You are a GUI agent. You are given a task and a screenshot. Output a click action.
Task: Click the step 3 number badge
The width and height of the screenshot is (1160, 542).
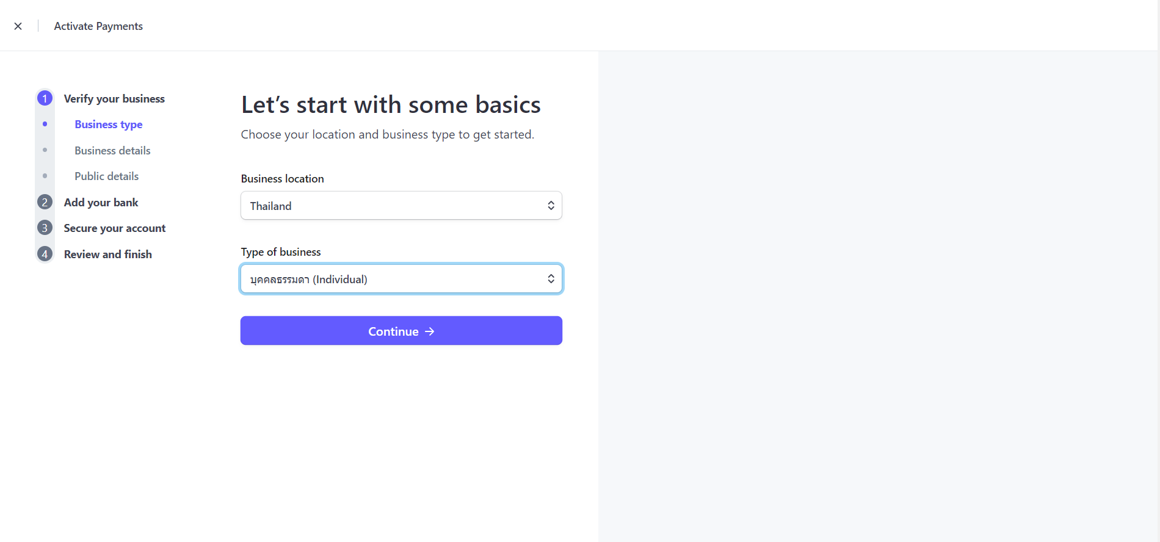pos(45,228)
